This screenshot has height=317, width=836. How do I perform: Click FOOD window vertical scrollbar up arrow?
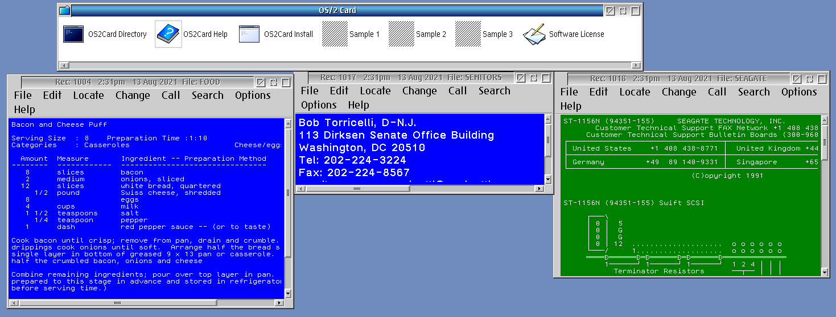[287, 123]
